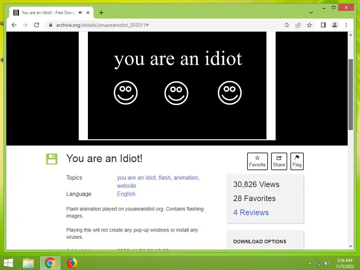Click the 'you are an idiot' animation text
The height and width of the screenshot is (270, 360).
(x=178, y=59)
